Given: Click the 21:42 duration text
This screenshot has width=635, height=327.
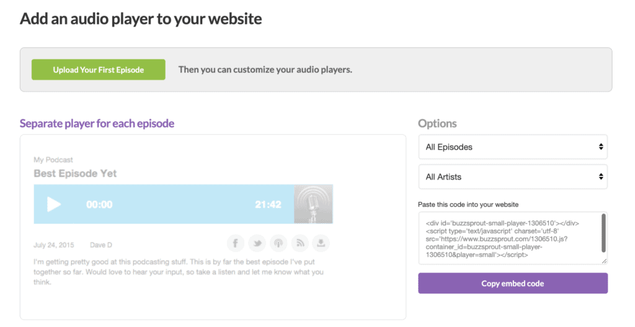Looking at the screenshot, I should pyautogui.click(x=268, y=205).
